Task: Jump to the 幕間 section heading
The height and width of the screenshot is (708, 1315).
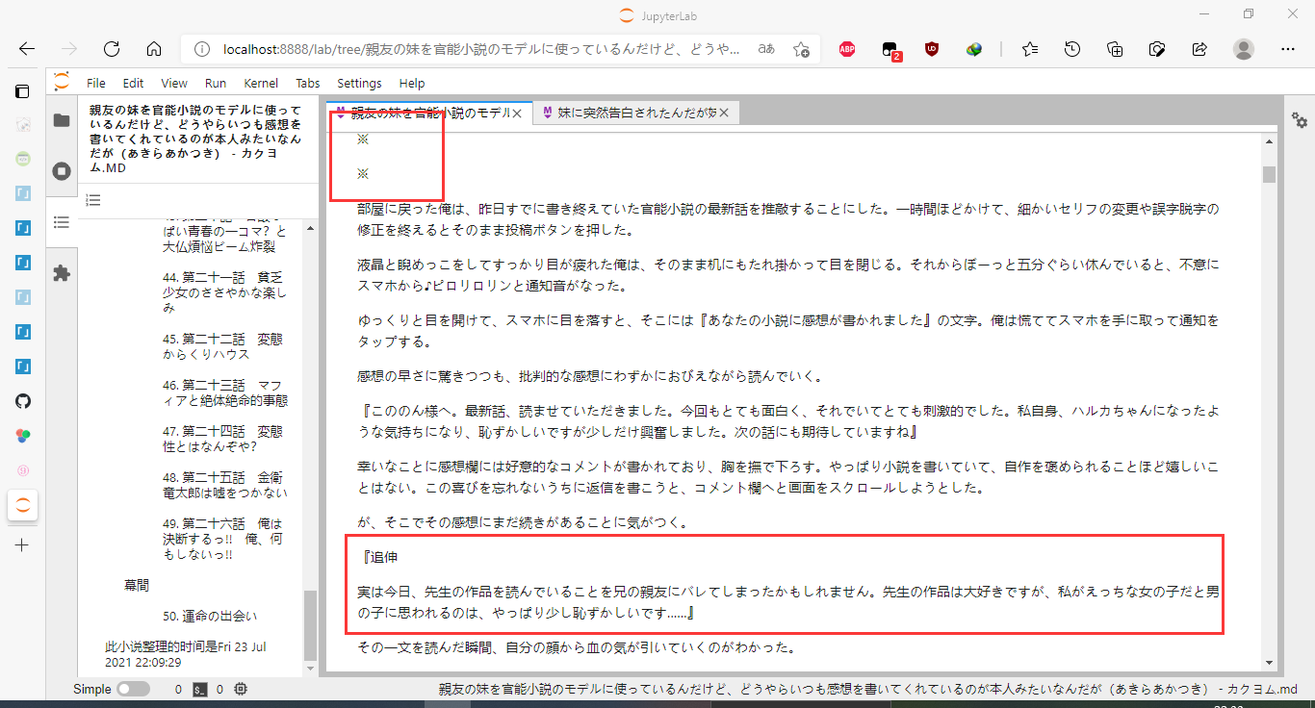Action: coord(137,585)
